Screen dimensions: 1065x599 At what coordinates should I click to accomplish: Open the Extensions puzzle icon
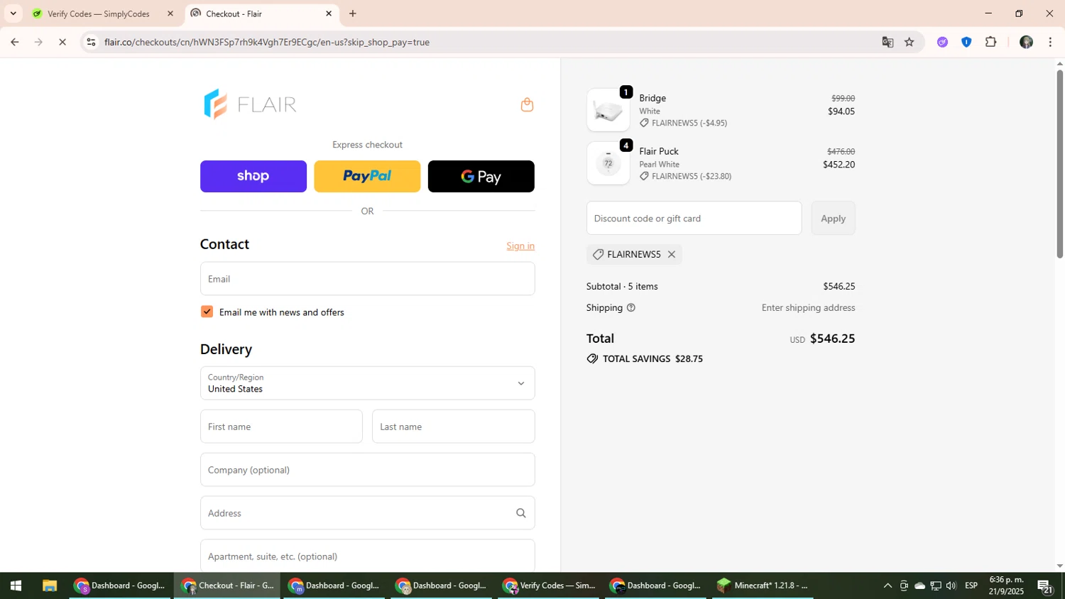click(991, 42)
